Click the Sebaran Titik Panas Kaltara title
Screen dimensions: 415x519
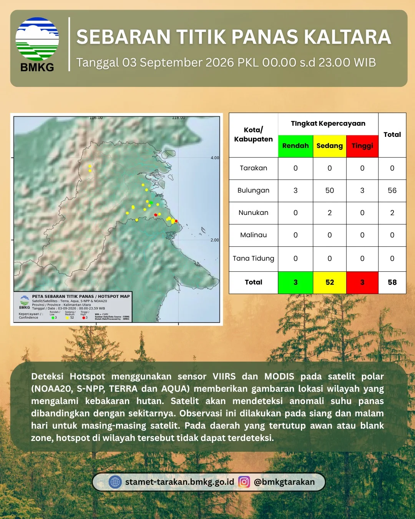234,37
